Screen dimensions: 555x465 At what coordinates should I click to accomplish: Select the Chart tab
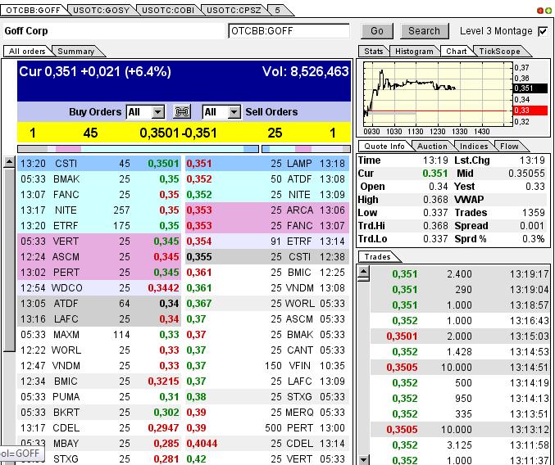tap(457, 52)
